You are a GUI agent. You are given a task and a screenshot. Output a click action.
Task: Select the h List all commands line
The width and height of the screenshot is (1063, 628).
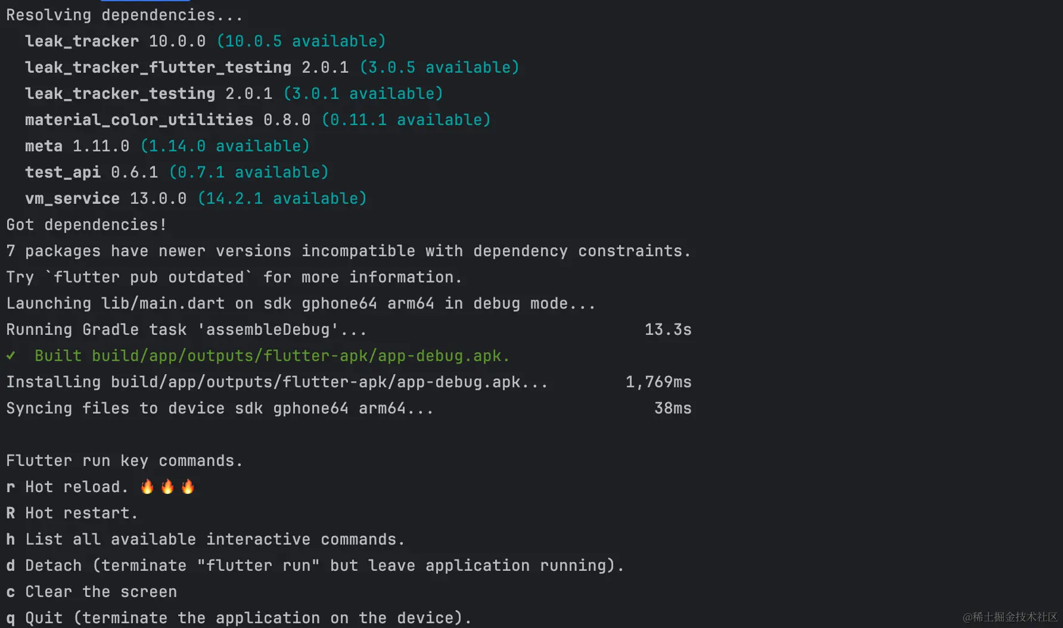(206, 539)
